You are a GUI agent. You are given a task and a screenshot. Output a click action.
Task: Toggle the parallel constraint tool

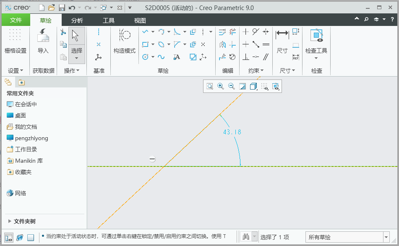pyautogui.click(x=266, y=57)
